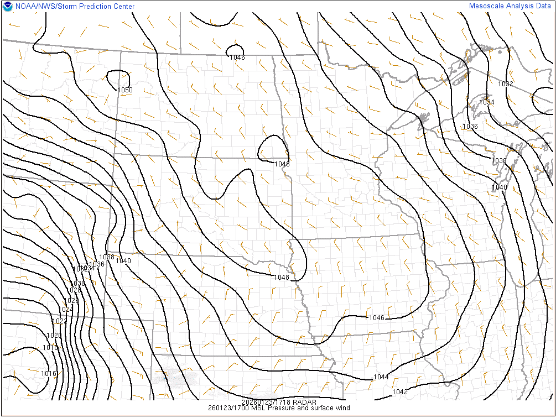Click the NOAA/NWS/Storm Prediction Center title text

(x=75, y=6)
